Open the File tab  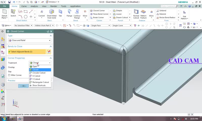tap(5, 6)
